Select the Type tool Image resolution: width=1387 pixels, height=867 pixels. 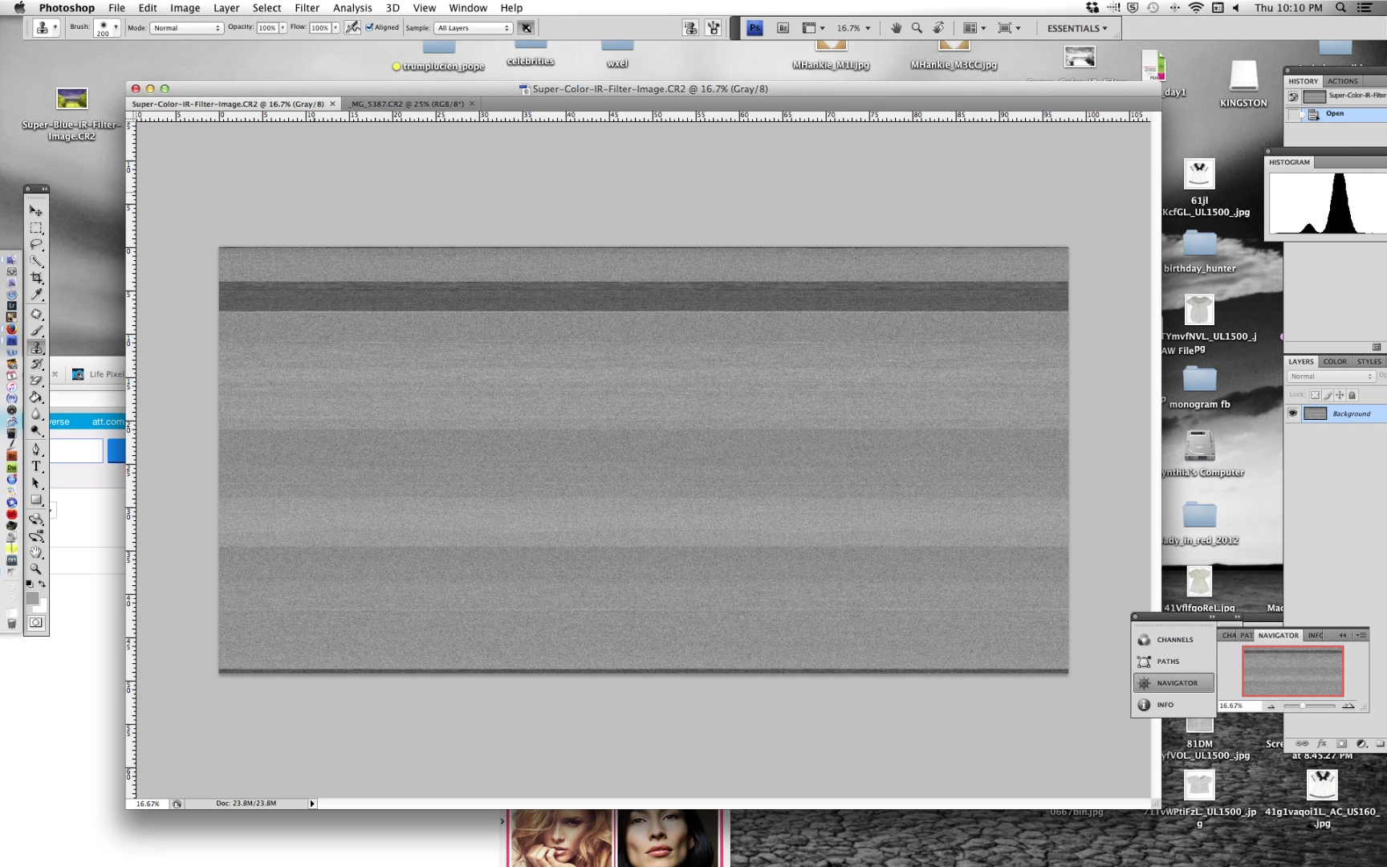pos(36,466)
